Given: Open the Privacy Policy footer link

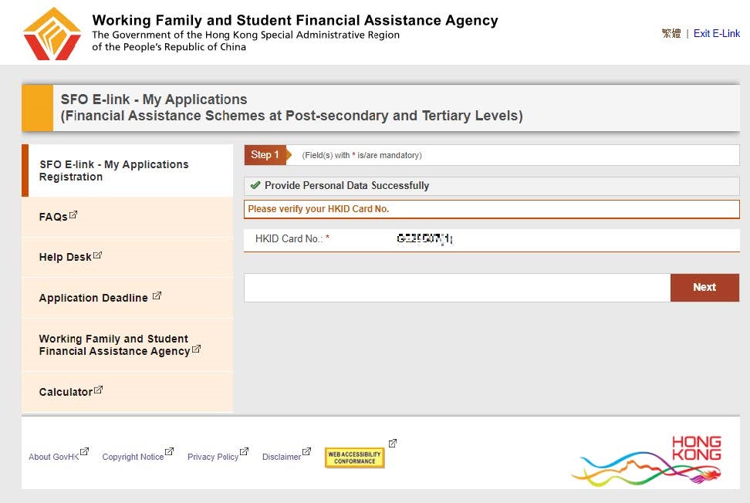Looking at the screenshot, I should tap(213, 457).
